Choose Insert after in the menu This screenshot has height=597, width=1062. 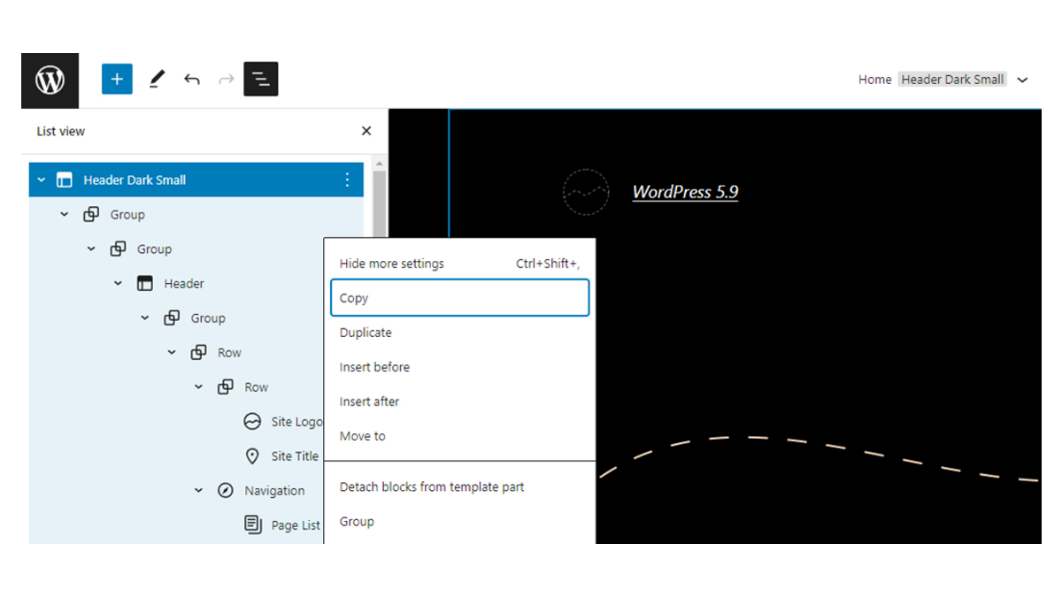pyautogui.click(x=459, y=402)
